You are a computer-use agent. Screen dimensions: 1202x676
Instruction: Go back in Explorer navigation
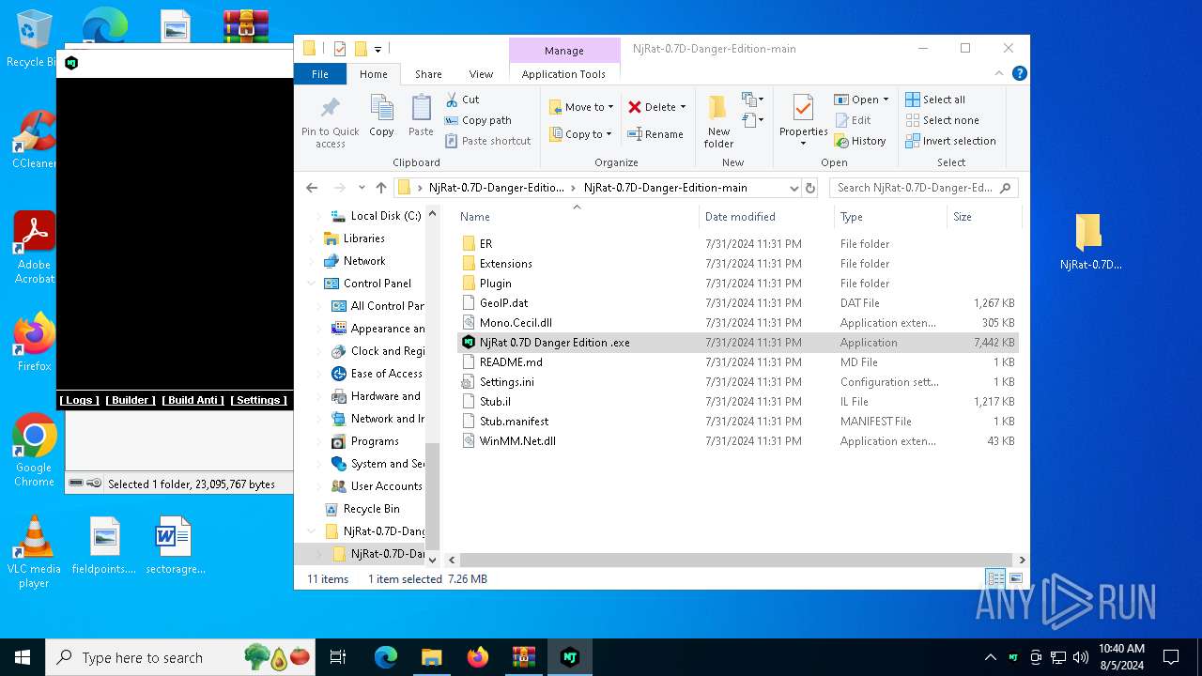point(312,188)
